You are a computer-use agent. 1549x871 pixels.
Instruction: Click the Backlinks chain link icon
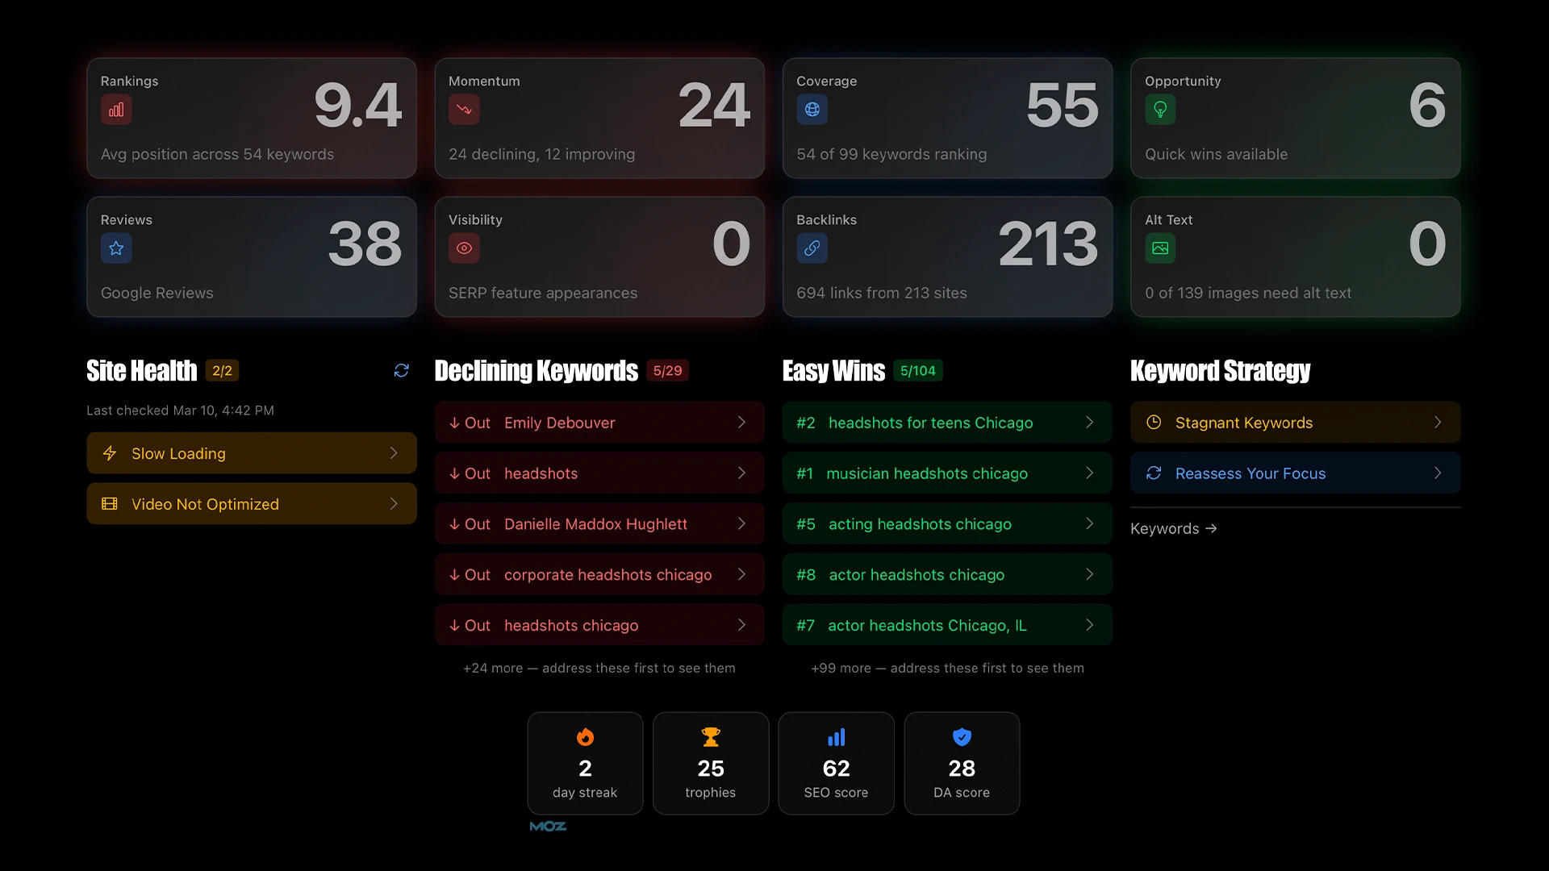(812, 248)
